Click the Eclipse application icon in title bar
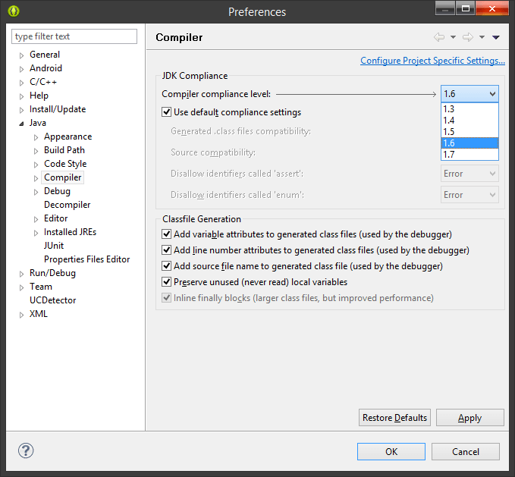Screen dimensions: 515x477 (14, 11)
